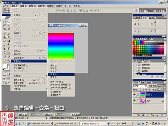The height and width of the screenshot is (126, 168).
Task: Choose 水平翻转 flip horizontal
Action: [x=61, y=92]
